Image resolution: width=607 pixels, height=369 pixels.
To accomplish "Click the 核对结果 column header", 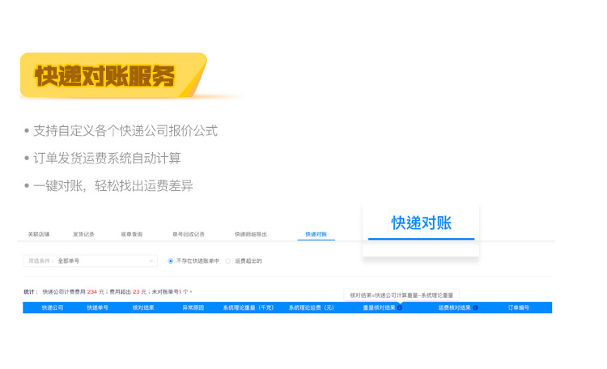I will [x=143, y=307].
